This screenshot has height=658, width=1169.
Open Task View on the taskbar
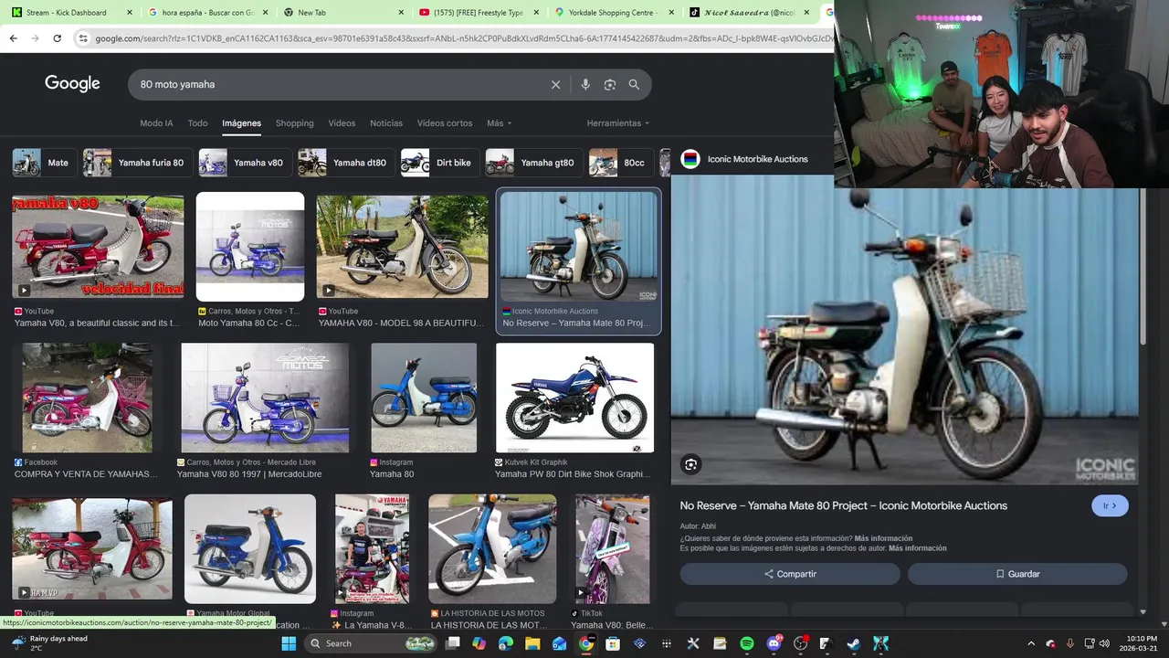(x=452, y=643)
